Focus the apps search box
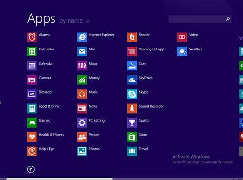243x180 pixels. (x=200, y=19)
